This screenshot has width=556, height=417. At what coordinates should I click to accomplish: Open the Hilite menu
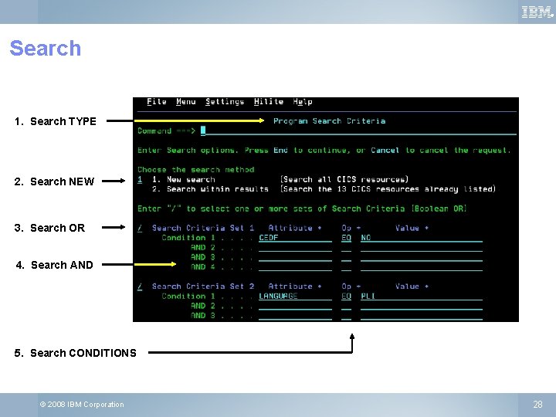[269, 102]
